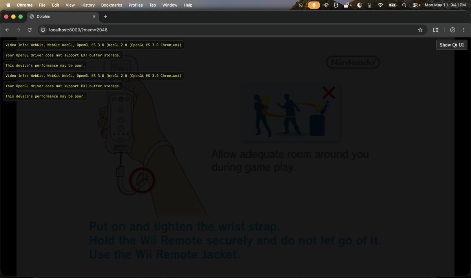Screen dimensions: 471x278
Task: Click the menu bar date and time
Action: click(446, 5)
